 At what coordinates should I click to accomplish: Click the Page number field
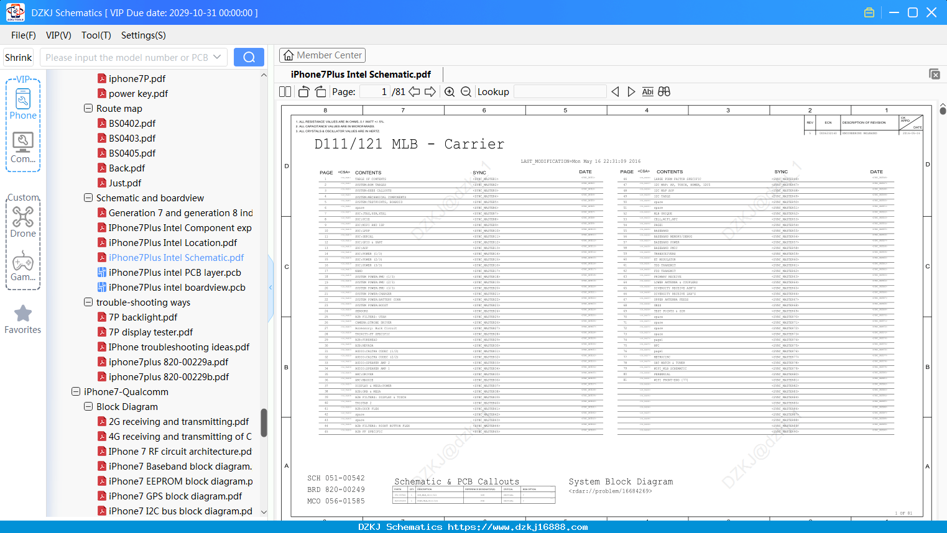(374, 92)
